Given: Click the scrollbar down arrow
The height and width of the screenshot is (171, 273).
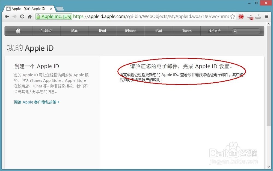Looking at the screenshot, I should [268, 167].
